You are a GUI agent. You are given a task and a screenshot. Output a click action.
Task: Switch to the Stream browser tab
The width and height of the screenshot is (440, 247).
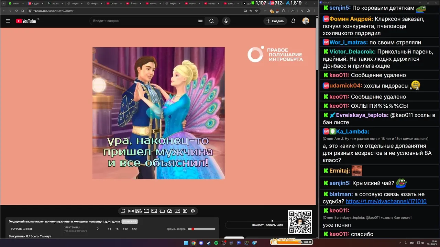point(16,3)
